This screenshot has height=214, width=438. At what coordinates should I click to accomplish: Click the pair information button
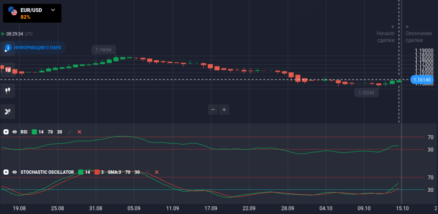[x=33, y=48]
